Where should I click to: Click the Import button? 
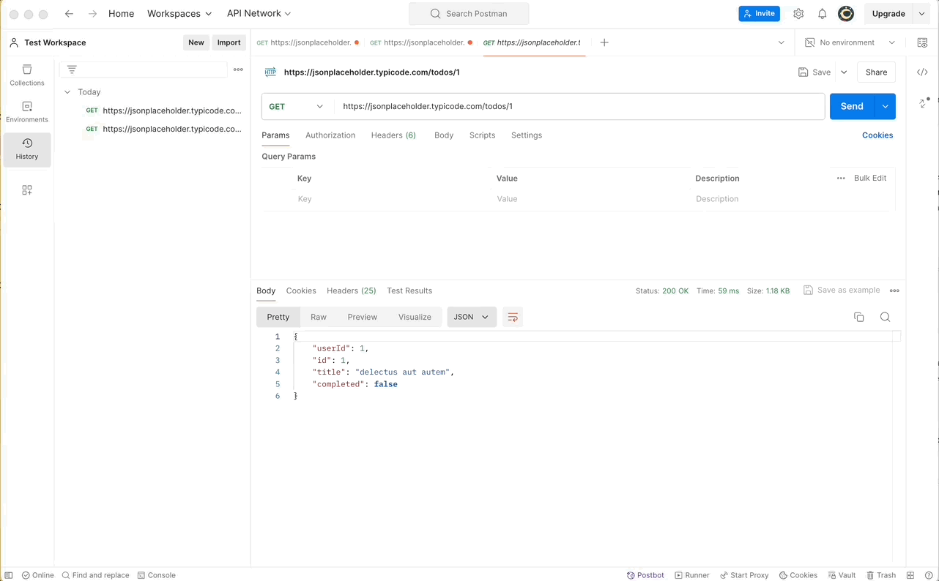click(x=229, y=42)
